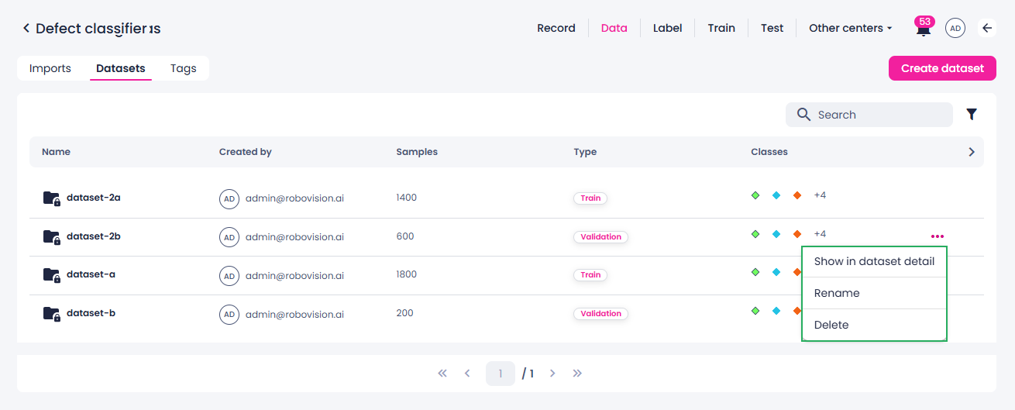Show +4 more classes for dataset-2b
Screen dimensions: 1015x410
click(820, 234)
